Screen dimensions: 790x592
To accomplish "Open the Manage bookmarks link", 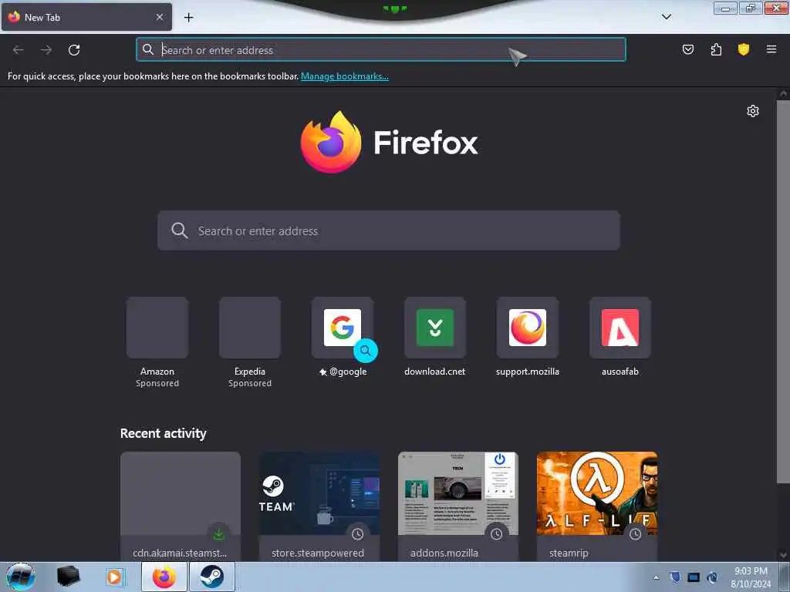I will coord(345,76).
